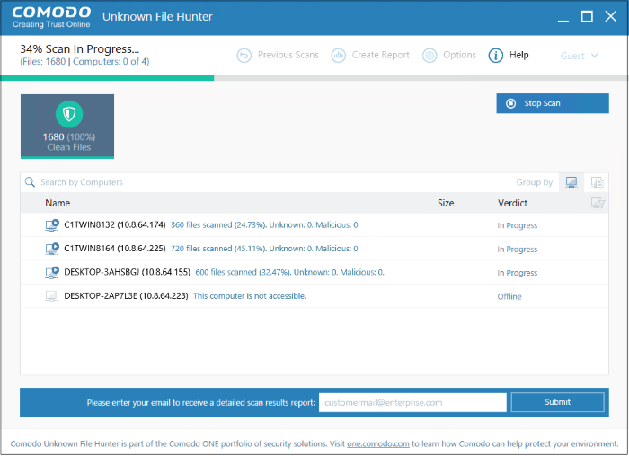Screen dimensions: 629x456
Task: Click the Offline verdict of DESKTOP-2AP7L3E
Action: click(509, 296)
